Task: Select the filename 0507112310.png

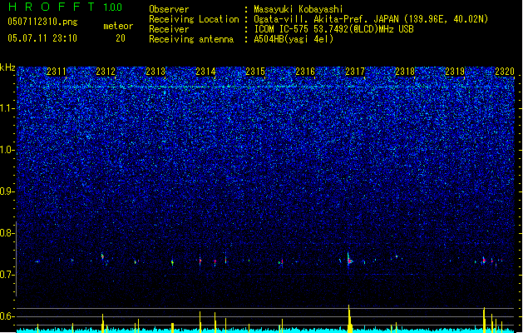Action: (x=42, y=22)
